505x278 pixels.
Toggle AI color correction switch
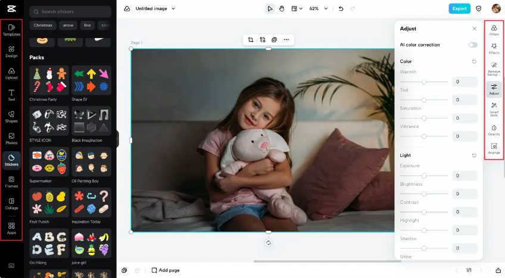coord(473,45)
